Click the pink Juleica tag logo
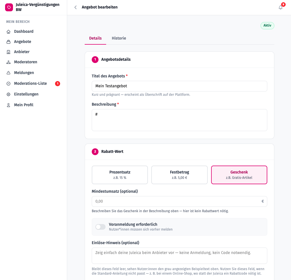 tap(9, 7)
